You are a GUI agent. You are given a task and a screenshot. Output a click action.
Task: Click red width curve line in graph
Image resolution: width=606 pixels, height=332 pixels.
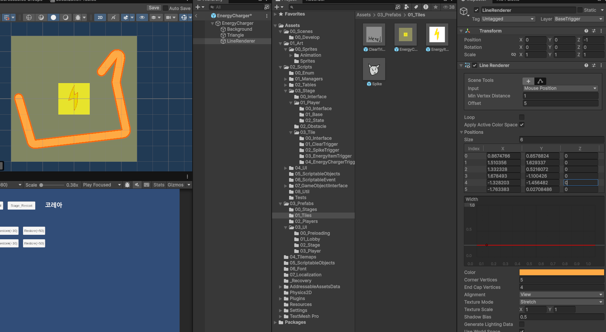(x=536, y=245)
